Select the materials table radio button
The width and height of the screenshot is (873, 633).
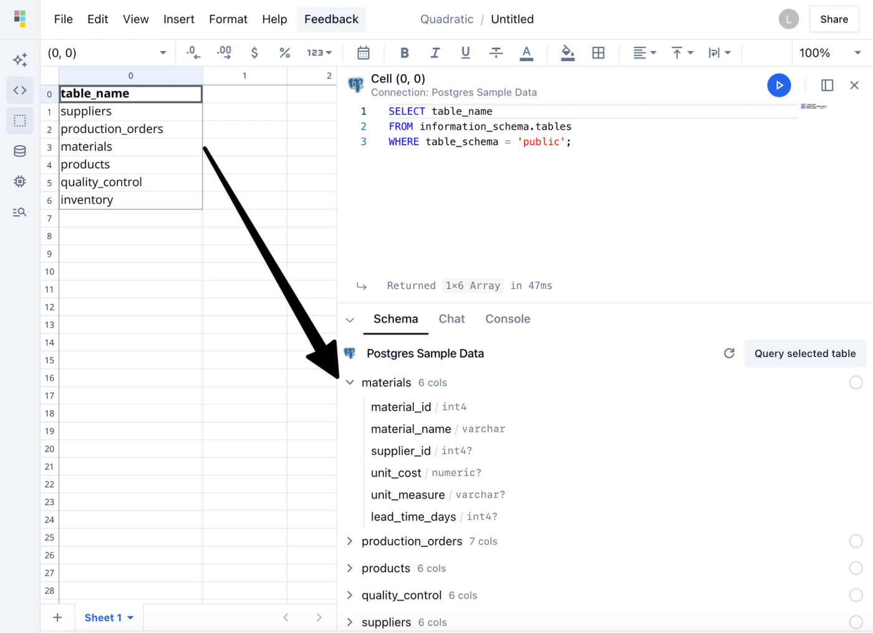pos(856,382)
